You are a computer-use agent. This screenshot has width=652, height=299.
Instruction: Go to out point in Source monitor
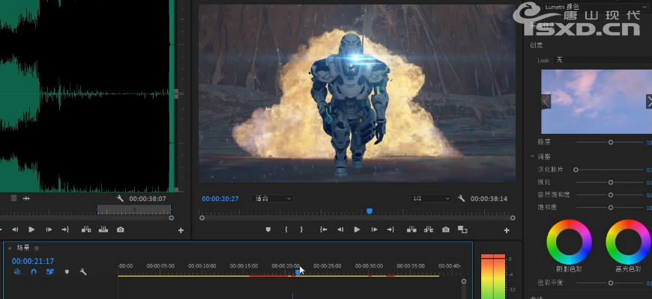(65, 229)
